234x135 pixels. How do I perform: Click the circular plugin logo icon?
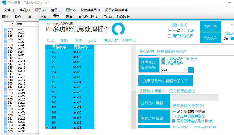(x=118, y=29)
